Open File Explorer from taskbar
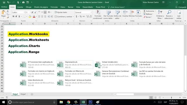This screenshot has height=105, width=187. pos(61,102)
